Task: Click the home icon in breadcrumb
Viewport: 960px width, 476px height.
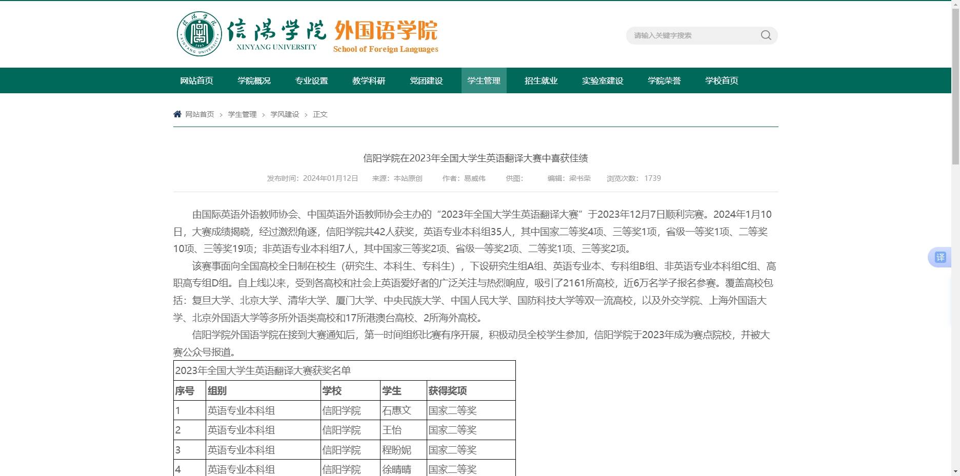Action: pos(177,114)
